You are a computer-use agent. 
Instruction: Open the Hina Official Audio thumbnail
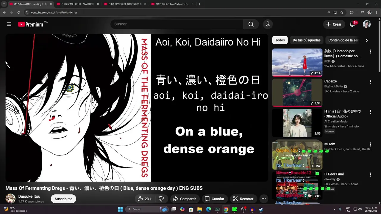(297, 123)
